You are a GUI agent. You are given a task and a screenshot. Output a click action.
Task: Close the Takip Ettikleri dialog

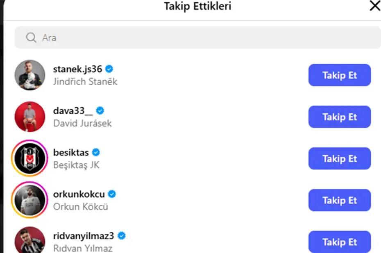[374, 6]
